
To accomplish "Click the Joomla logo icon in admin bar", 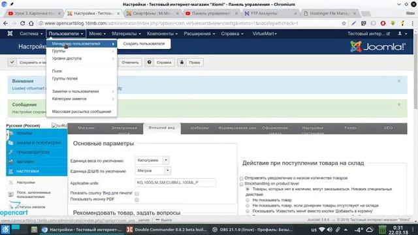I will 10,33.
